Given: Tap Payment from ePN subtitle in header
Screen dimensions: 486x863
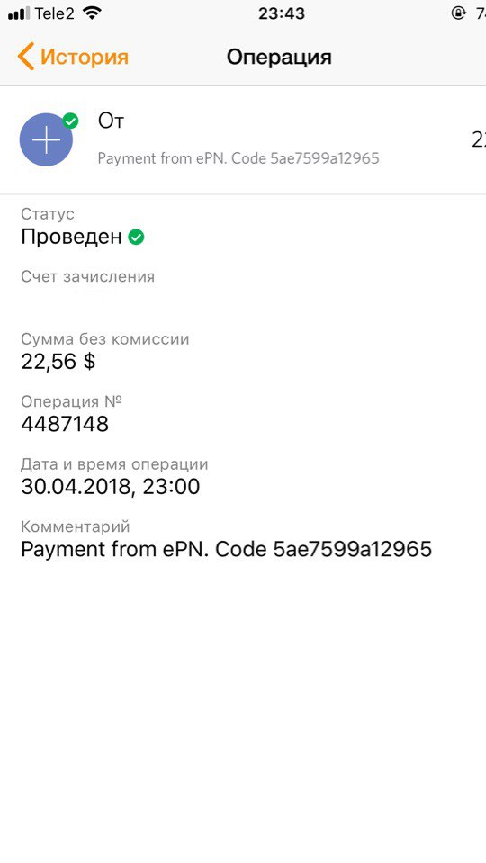Looking at the screenshot, I should pyautogui.click(x=238, y=158).
